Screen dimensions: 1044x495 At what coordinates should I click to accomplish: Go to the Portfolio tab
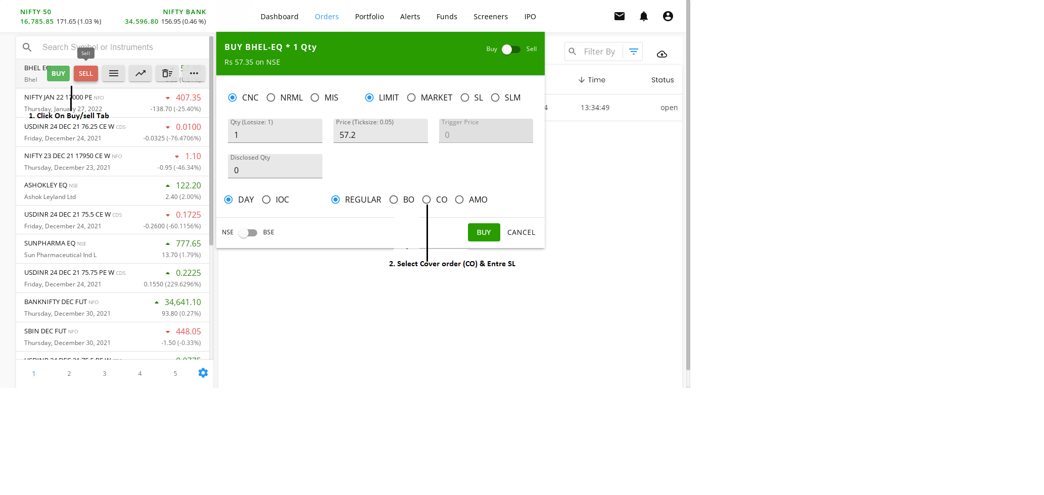pos(369,17)
